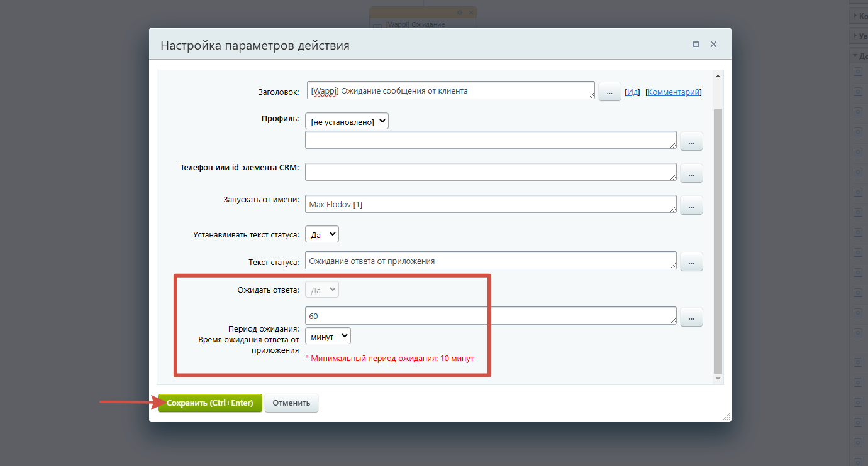Viewport: 868px width, 466px height.
Task: Focus the Заголовок title text field
Action: coord(450,90)
